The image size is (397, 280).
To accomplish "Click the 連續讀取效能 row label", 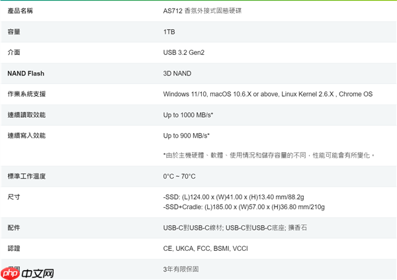I will pyautogui.click(x=26, y=115).
